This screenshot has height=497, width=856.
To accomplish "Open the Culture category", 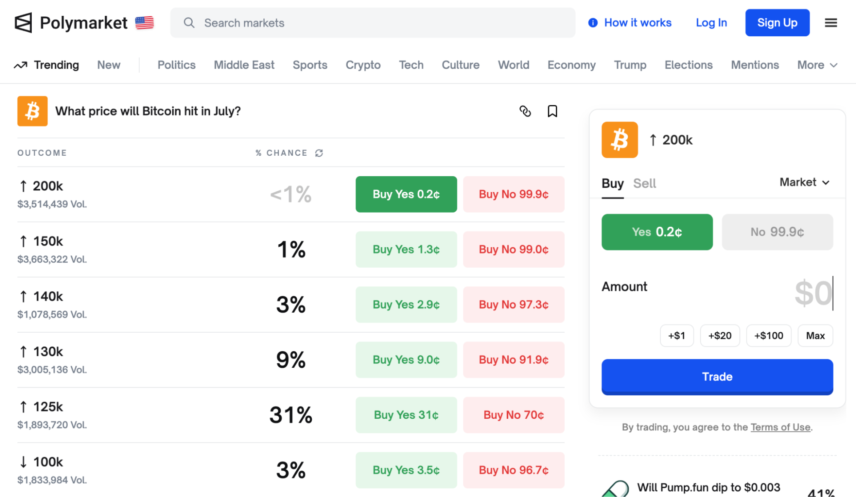I will coord(460,65).
